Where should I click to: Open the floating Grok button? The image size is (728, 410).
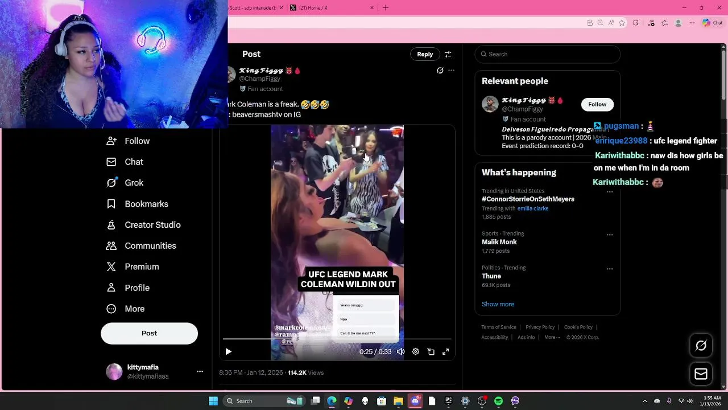coord(701,346)
